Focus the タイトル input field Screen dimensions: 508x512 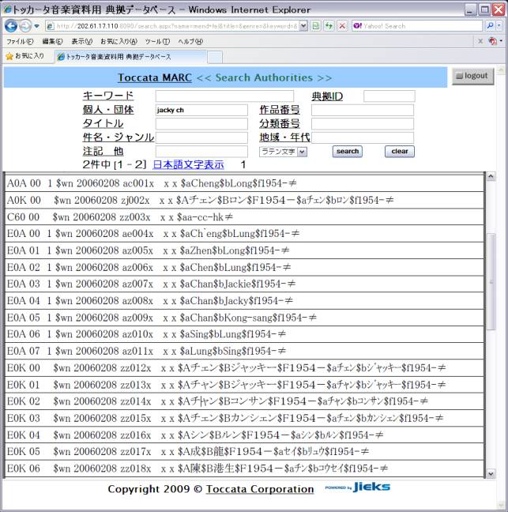click(201, 124)
